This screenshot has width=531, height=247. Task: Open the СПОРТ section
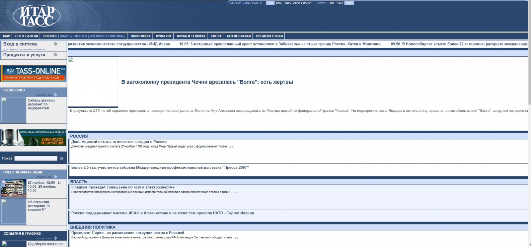coord(216,36)
